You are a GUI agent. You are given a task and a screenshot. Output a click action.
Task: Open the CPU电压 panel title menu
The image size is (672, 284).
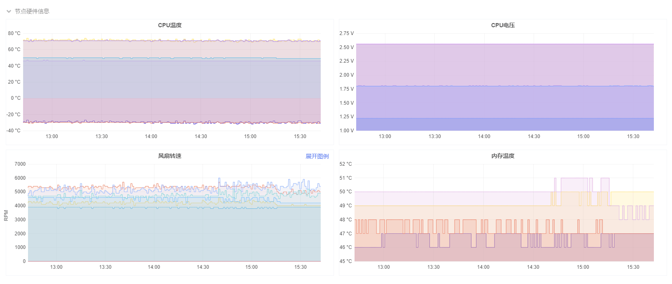click(x=503, y=26)
